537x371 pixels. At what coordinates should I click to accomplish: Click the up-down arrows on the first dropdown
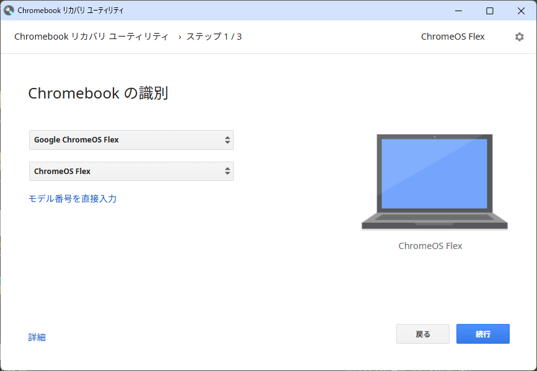point(228,140)
